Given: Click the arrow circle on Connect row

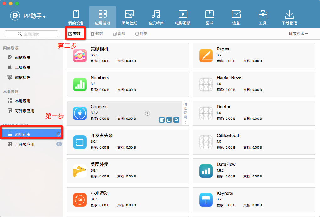Looking at the screenshot, I should (x=147, y=113).
